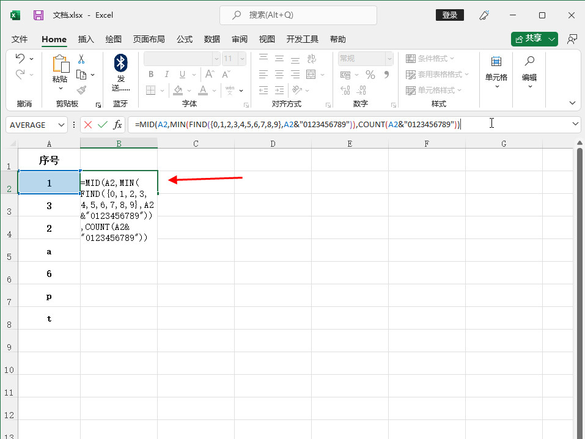Click the Decrease Decimal icon

pos(361,90)
